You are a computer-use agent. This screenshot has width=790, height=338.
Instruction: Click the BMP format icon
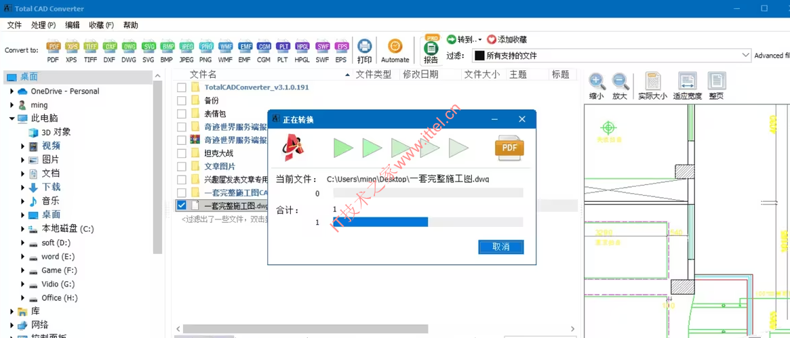167,51
